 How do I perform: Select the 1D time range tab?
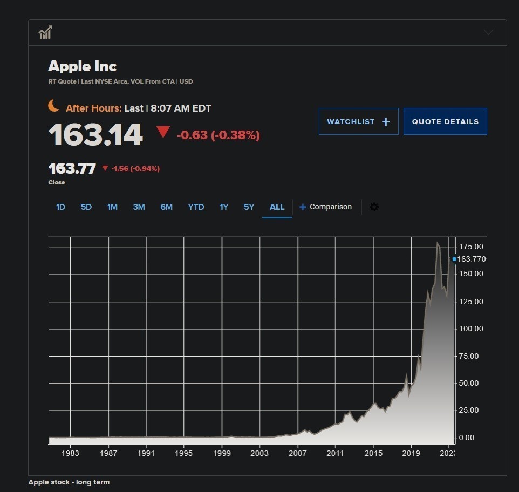(60, 207)
